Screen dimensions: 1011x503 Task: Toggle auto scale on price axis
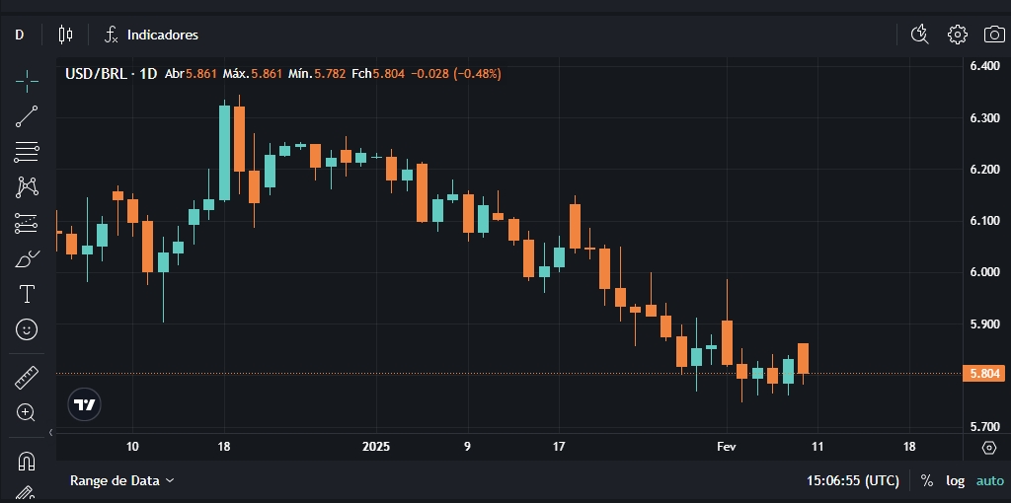989,480
